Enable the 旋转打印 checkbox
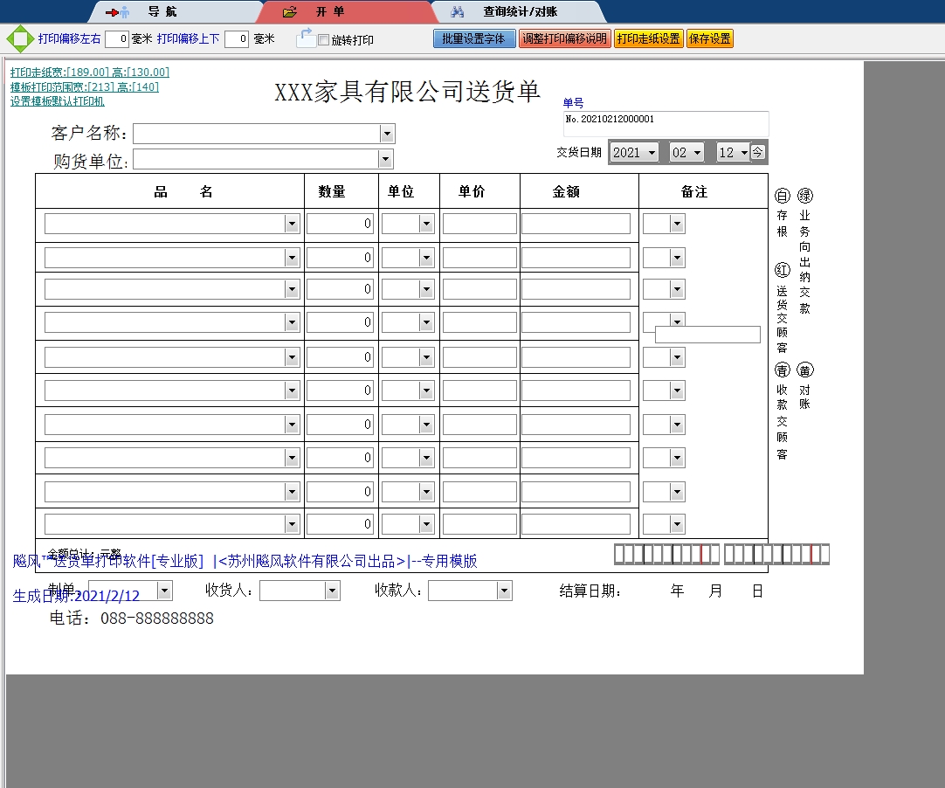Screen dimensions: 945x788 pyautogui.click(x=324, y=40)
